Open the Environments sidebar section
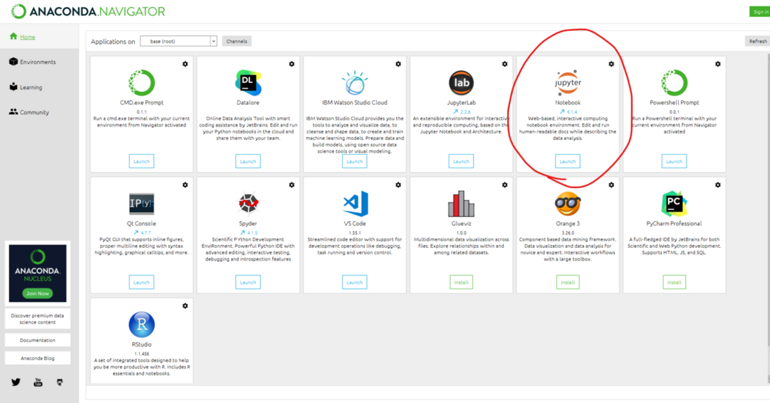This screenshot has width=770, height=403. click(33, 62)
